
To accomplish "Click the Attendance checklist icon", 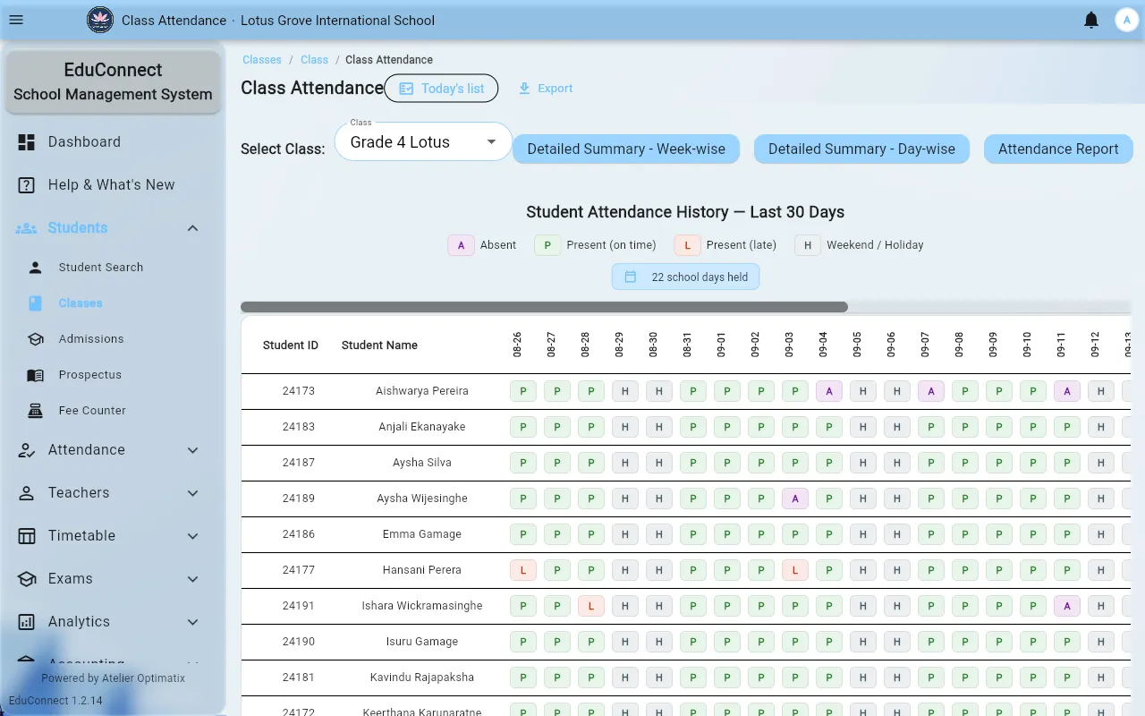I will pos(27,450).
